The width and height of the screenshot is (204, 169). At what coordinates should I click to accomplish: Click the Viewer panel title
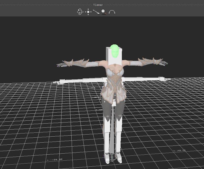(98, 5)
